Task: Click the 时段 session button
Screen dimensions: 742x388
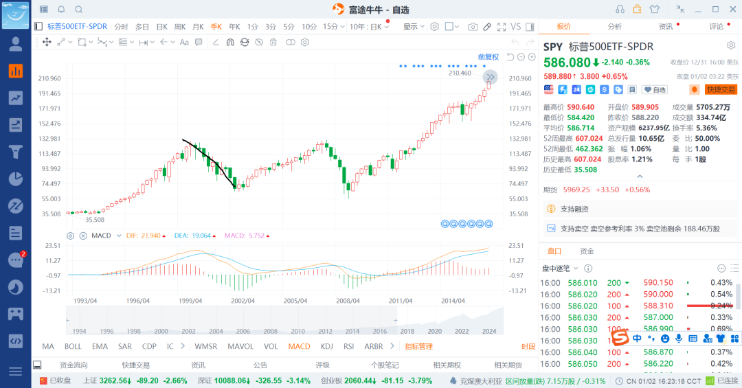Action: click(528, 346)
